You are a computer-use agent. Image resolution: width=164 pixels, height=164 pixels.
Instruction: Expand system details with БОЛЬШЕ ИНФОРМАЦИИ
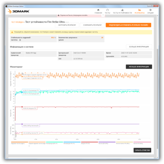[139, 47]
